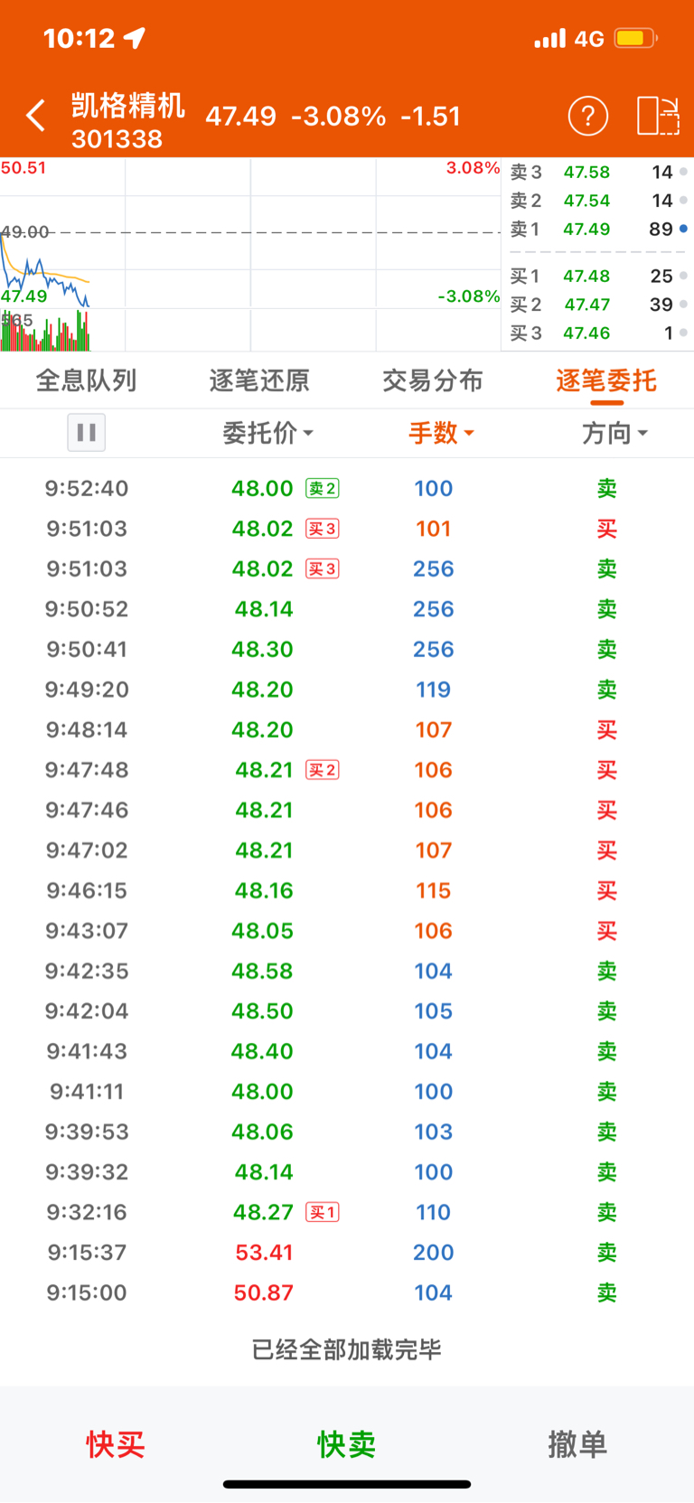
Task: Tap the 已经全部加载完毕 footer text
Action: (x=347, y=1349)
